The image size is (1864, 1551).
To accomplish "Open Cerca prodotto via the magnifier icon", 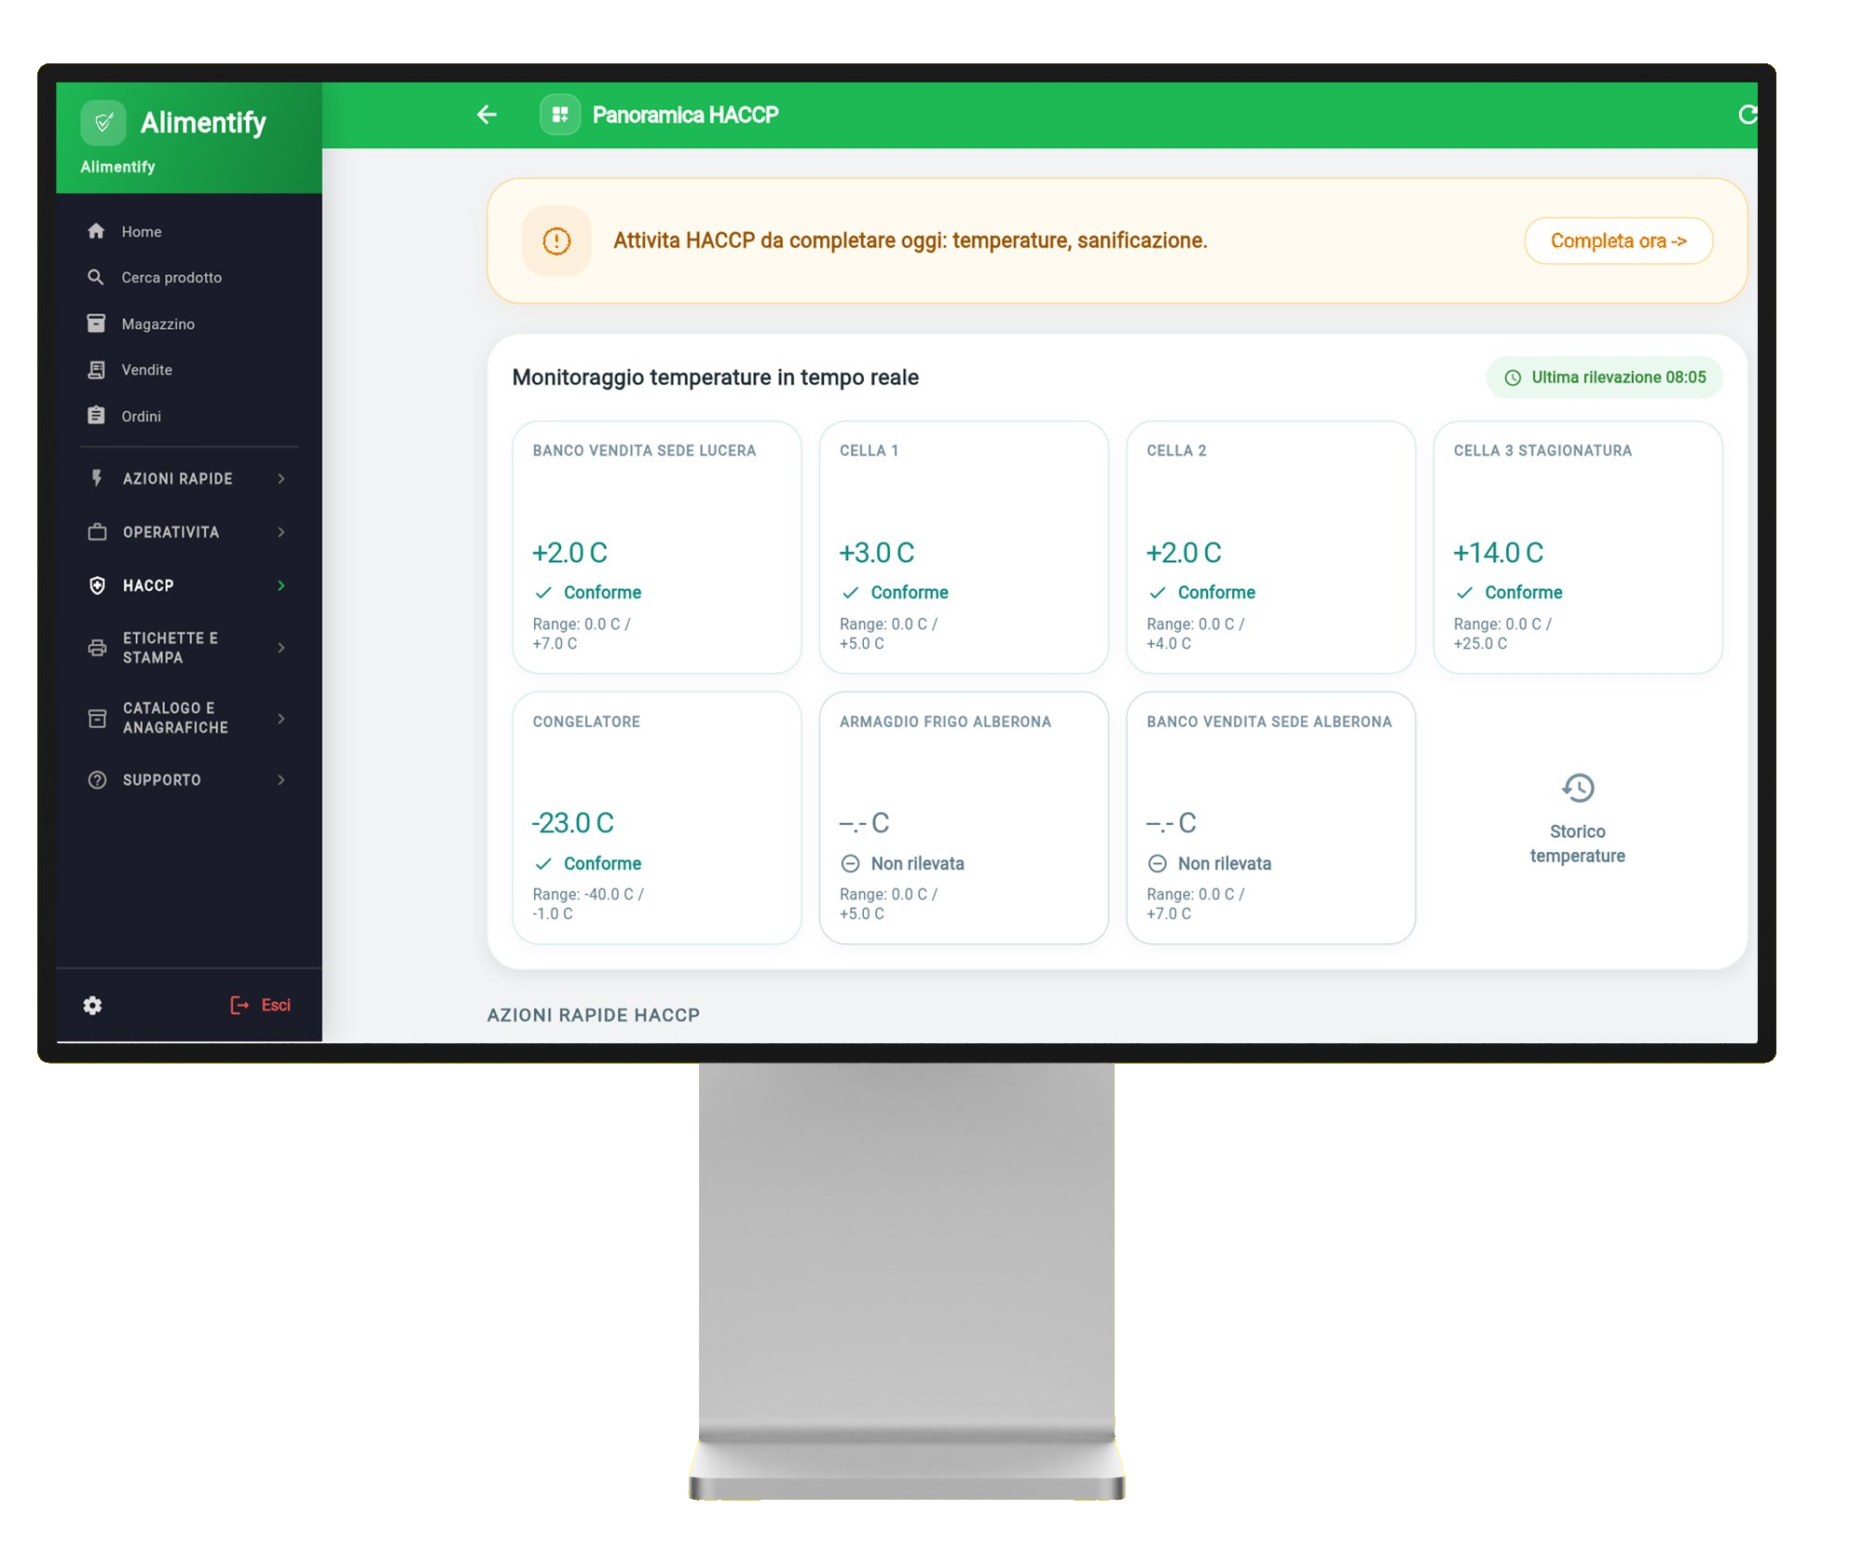I will tap(96, 277).
